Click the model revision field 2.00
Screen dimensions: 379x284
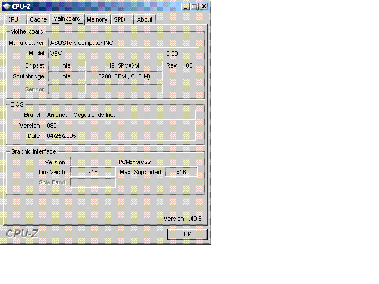pyautogui.click(x=172, y=54)
